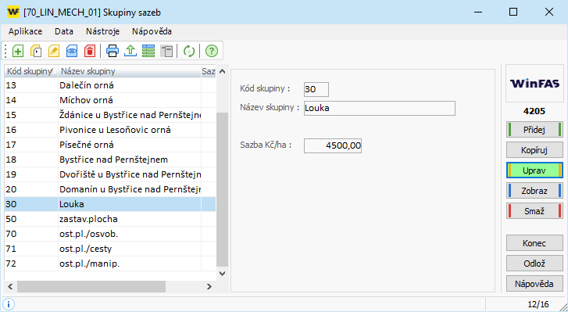Select the row Dalečín orná
Viewport: 568px width, 312px height.
110,85
